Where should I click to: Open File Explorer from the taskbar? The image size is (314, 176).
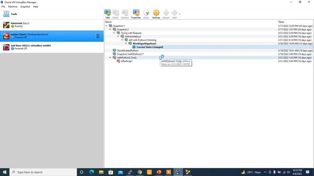pyautogui.click(x=101, y=172)
